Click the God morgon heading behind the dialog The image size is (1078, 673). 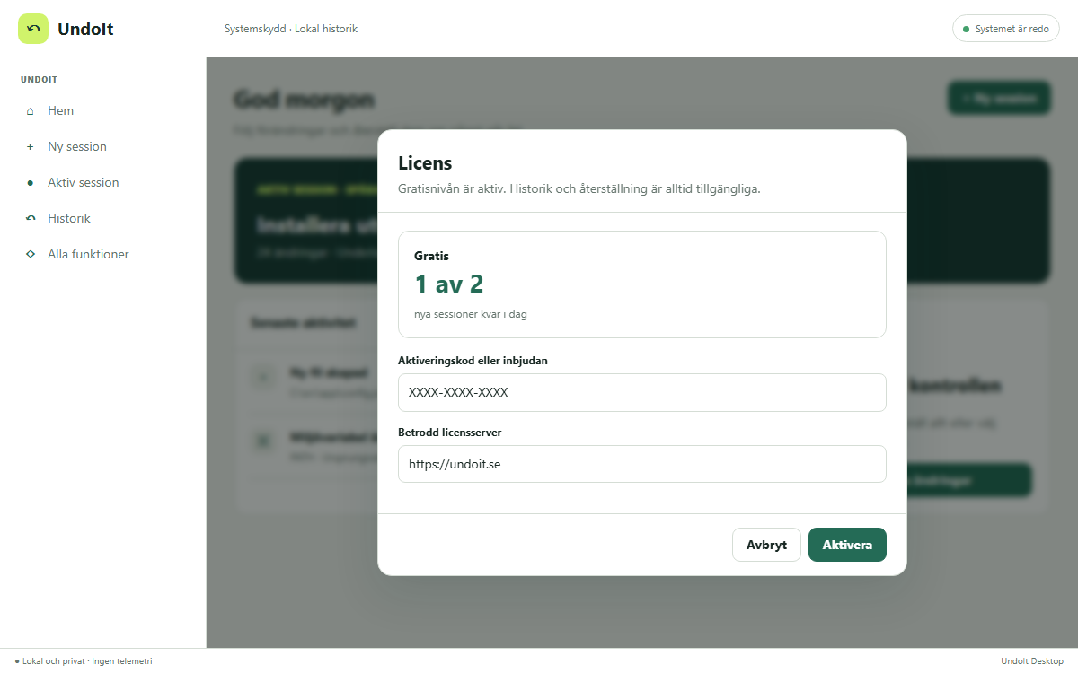coord(304,100)
